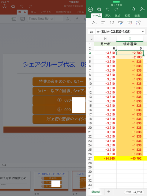The image size is (147, 196).
Task: Switch to the 数式 tab
Action: point(118,16)
